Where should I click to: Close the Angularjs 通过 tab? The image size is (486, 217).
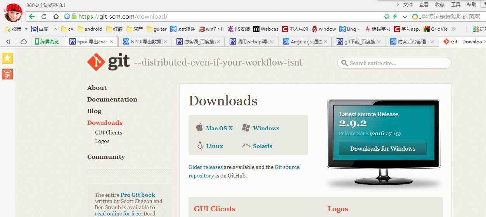325,42
